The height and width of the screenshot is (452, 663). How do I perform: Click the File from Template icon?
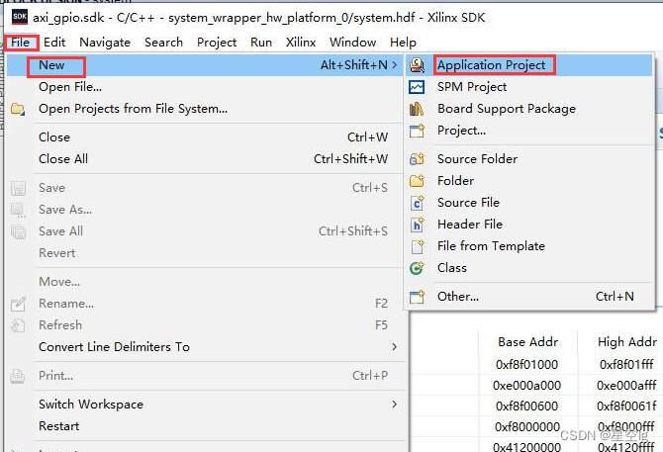coord(418,246)
